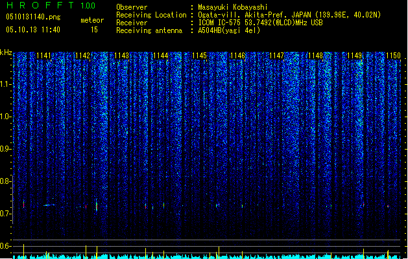Click the Receiving antenna label
Image resolution: width=408 pixels, height=259 pixels.
click(149, 30)
